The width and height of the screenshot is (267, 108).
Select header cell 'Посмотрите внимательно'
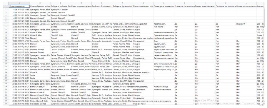[x=163, y=6]
